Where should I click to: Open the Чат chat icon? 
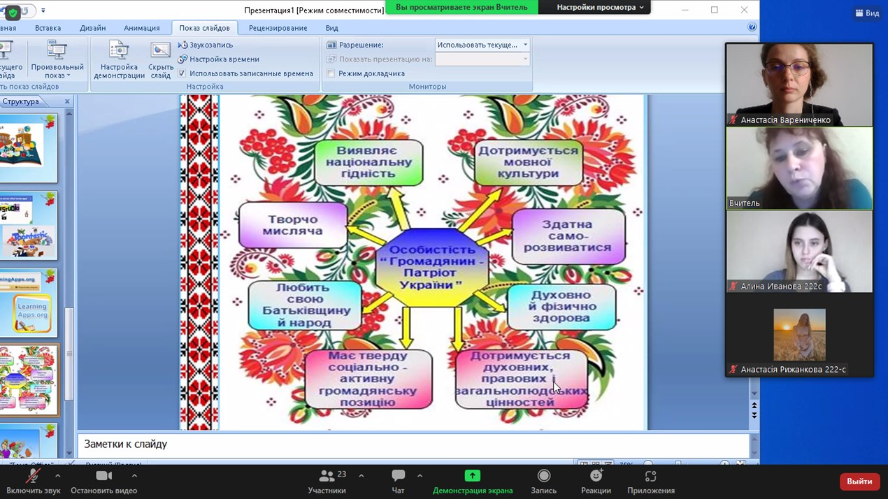tap(398, 477)
